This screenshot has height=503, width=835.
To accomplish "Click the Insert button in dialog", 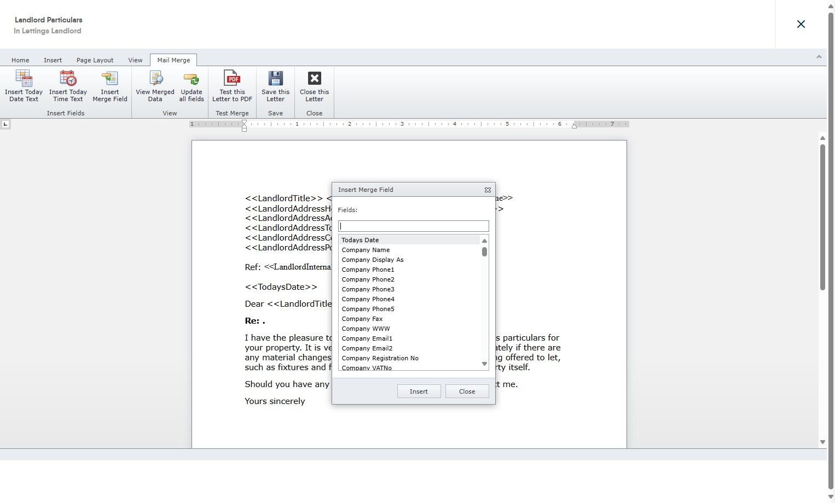I will (419, 391).
